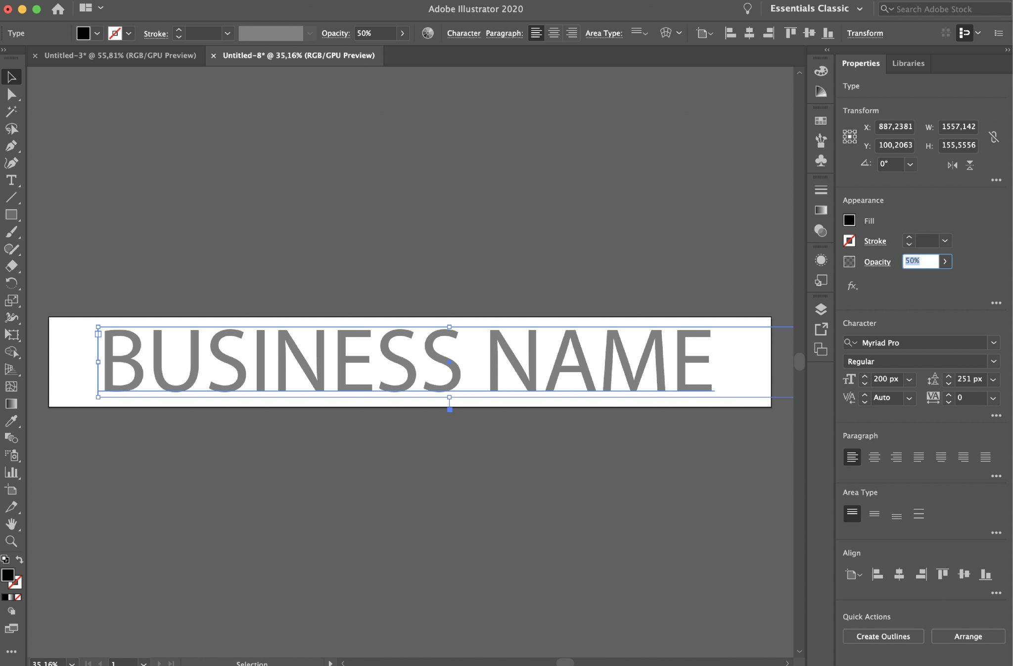Toggle flip horizontal in the Transform section
The width and height of the screenshot is (1013, 666).
[x=951, y=165]
